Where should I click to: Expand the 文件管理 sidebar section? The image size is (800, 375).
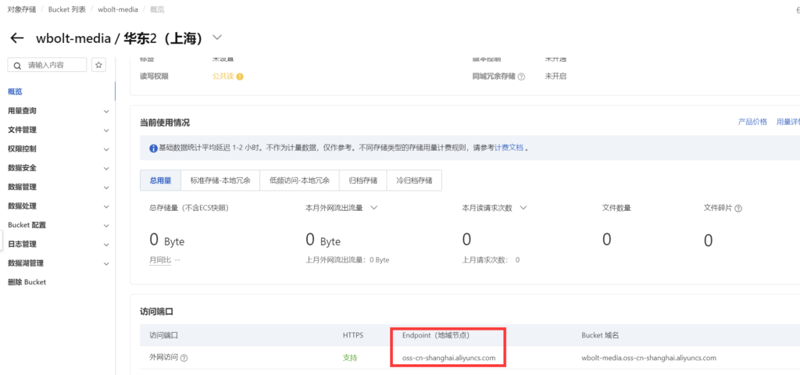point(106,130)
